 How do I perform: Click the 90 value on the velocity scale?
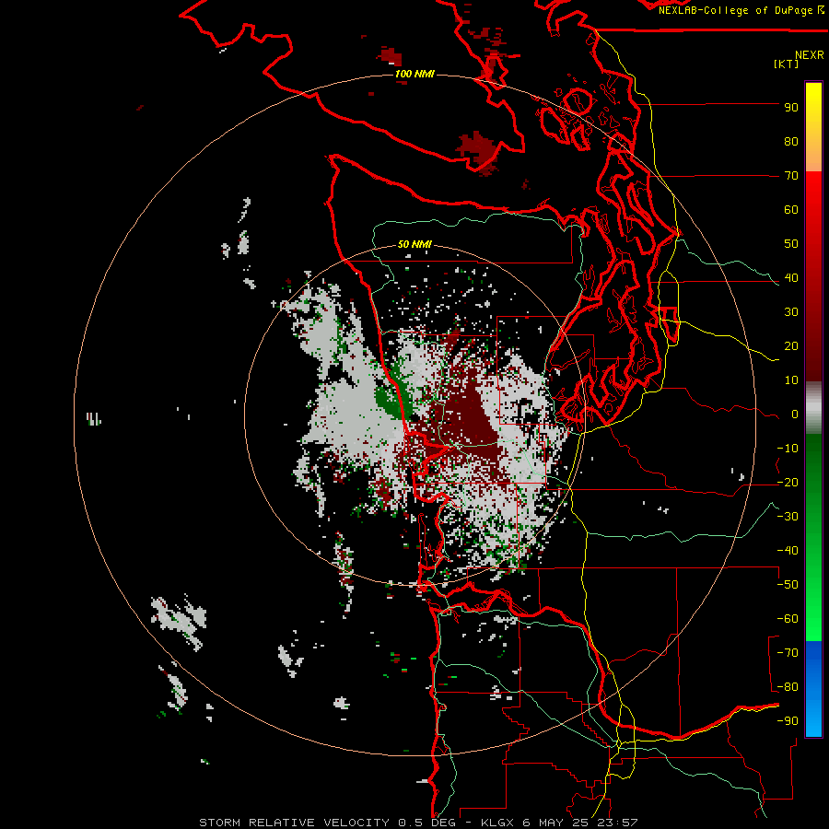click(791, 108)
